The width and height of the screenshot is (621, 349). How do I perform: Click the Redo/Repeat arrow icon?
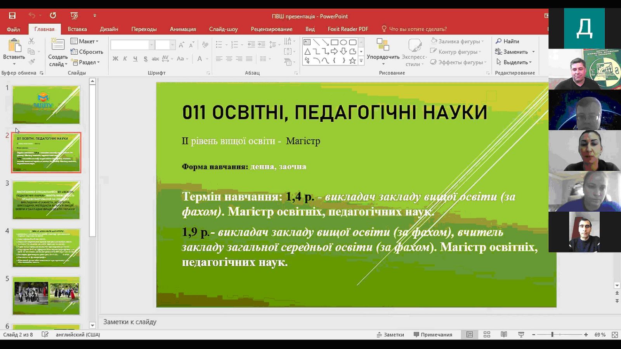pos(53,16)
